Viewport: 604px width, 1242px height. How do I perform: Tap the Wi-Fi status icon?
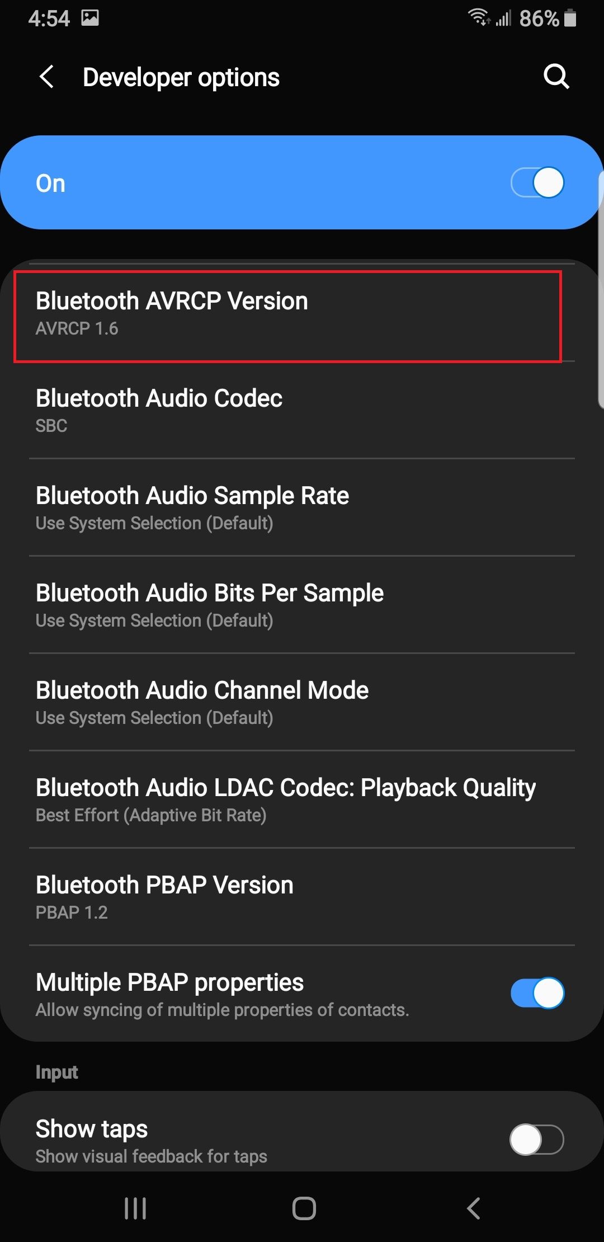pyautogui.click(x=479, y=18)
